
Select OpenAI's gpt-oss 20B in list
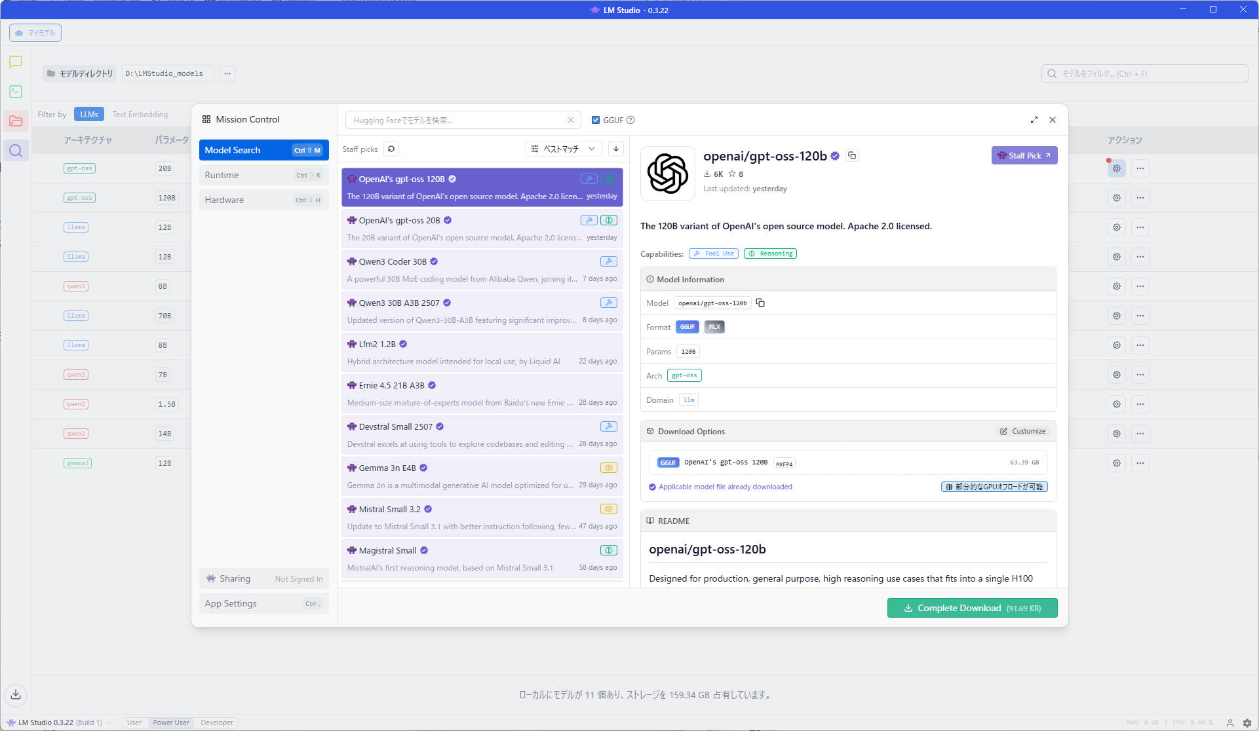(x=482, y=229)
